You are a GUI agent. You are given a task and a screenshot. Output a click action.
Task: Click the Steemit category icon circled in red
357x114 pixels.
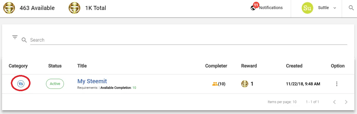(21, 84)
